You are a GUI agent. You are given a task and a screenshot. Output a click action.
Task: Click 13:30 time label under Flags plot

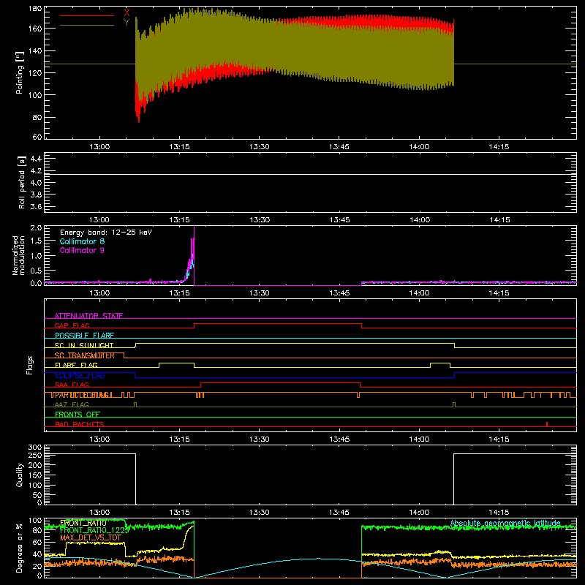tap(260, 439)
